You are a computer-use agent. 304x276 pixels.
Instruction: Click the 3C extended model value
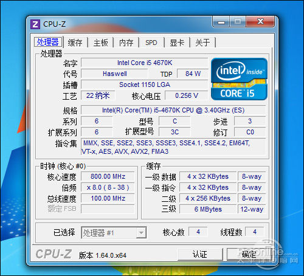174,132
